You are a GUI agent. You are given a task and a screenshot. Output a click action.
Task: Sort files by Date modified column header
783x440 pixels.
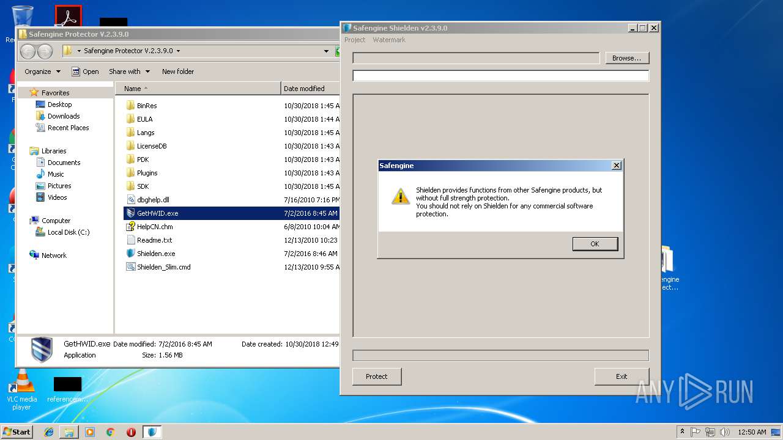[x=310, y=89]
